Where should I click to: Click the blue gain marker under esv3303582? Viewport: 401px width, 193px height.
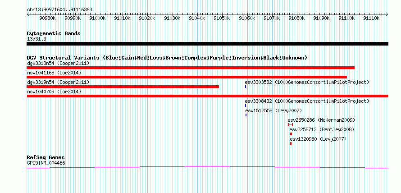pos(246,87)
